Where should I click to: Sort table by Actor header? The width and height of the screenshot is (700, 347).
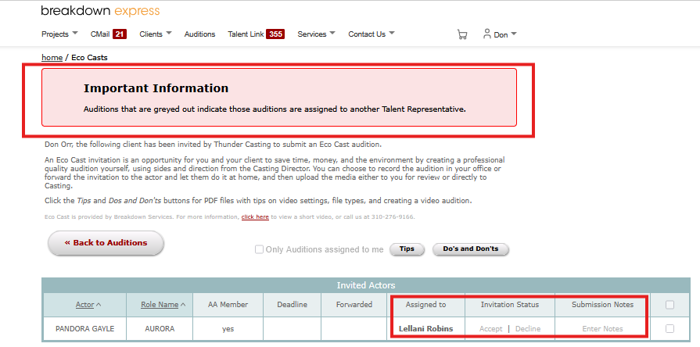coord(84,305)
